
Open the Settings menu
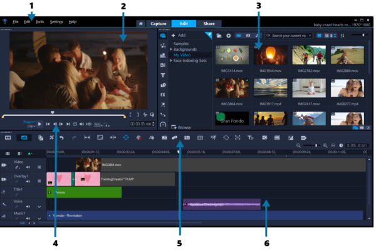[56, 22]
